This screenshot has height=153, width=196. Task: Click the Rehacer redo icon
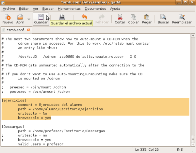(102, 17)
